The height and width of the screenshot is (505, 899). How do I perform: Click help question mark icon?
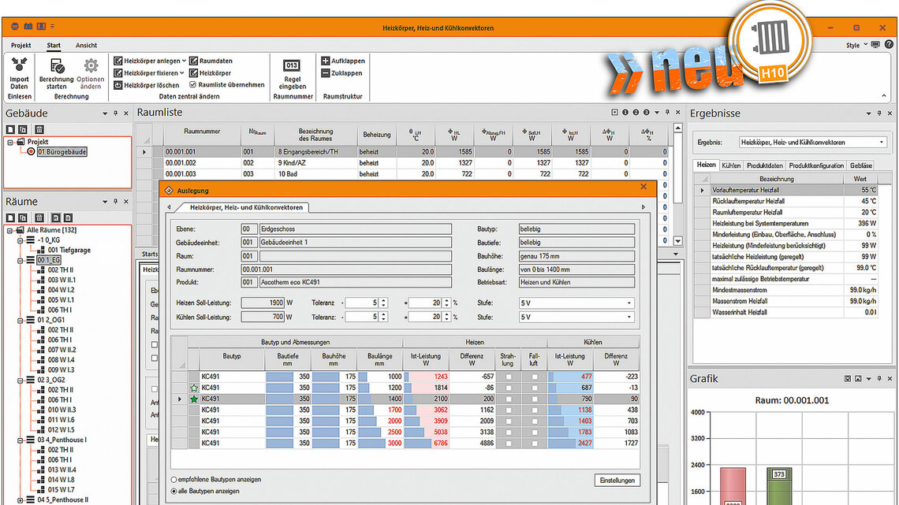pyautogui.click(x=889, y=44)
